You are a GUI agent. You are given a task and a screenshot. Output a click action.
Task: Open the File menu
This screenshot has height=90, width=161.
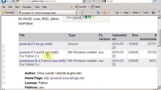(x=4, y=7)
